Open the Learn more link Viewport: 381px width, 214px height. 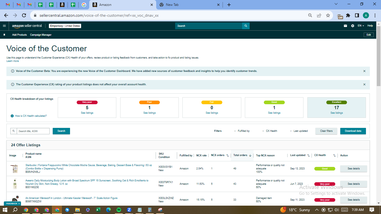(13, 61)
